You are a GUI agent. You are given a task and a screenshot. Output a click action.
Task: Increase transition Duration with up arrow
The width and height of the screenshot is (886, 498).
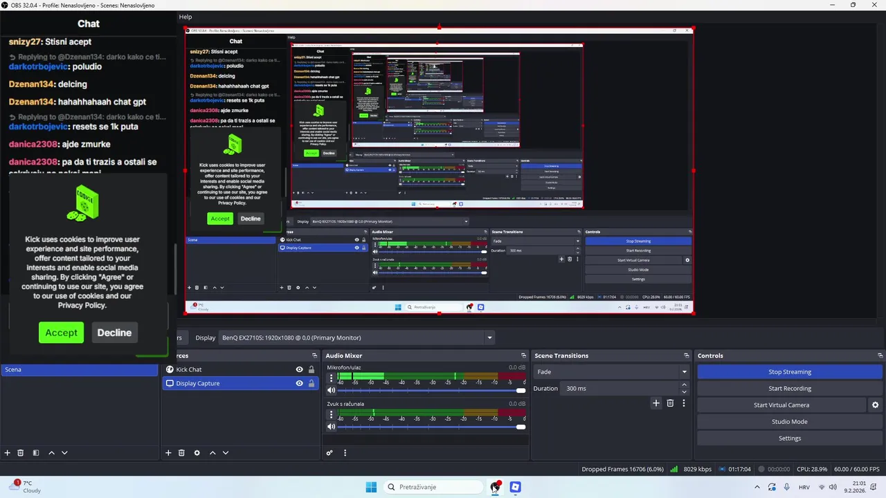click(684, 385)
